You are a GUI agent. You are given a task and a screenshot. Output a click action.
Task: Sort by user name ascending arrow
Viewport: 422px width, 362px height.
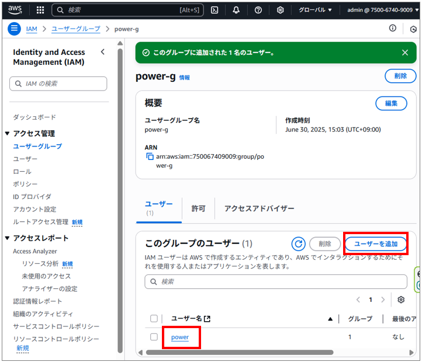330,319
